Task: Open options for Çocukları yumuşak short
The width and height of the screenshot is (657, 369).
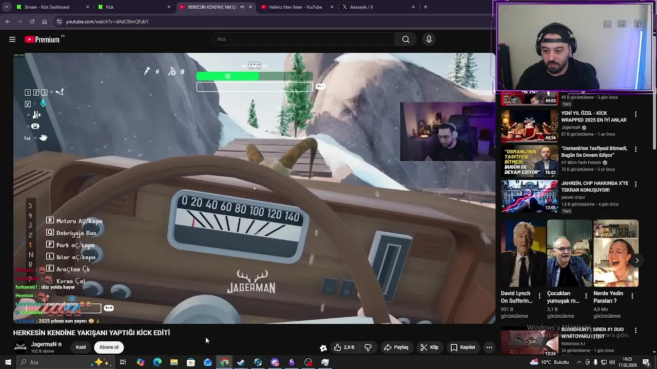Action: pyautogui.click(x=586, y=296)
